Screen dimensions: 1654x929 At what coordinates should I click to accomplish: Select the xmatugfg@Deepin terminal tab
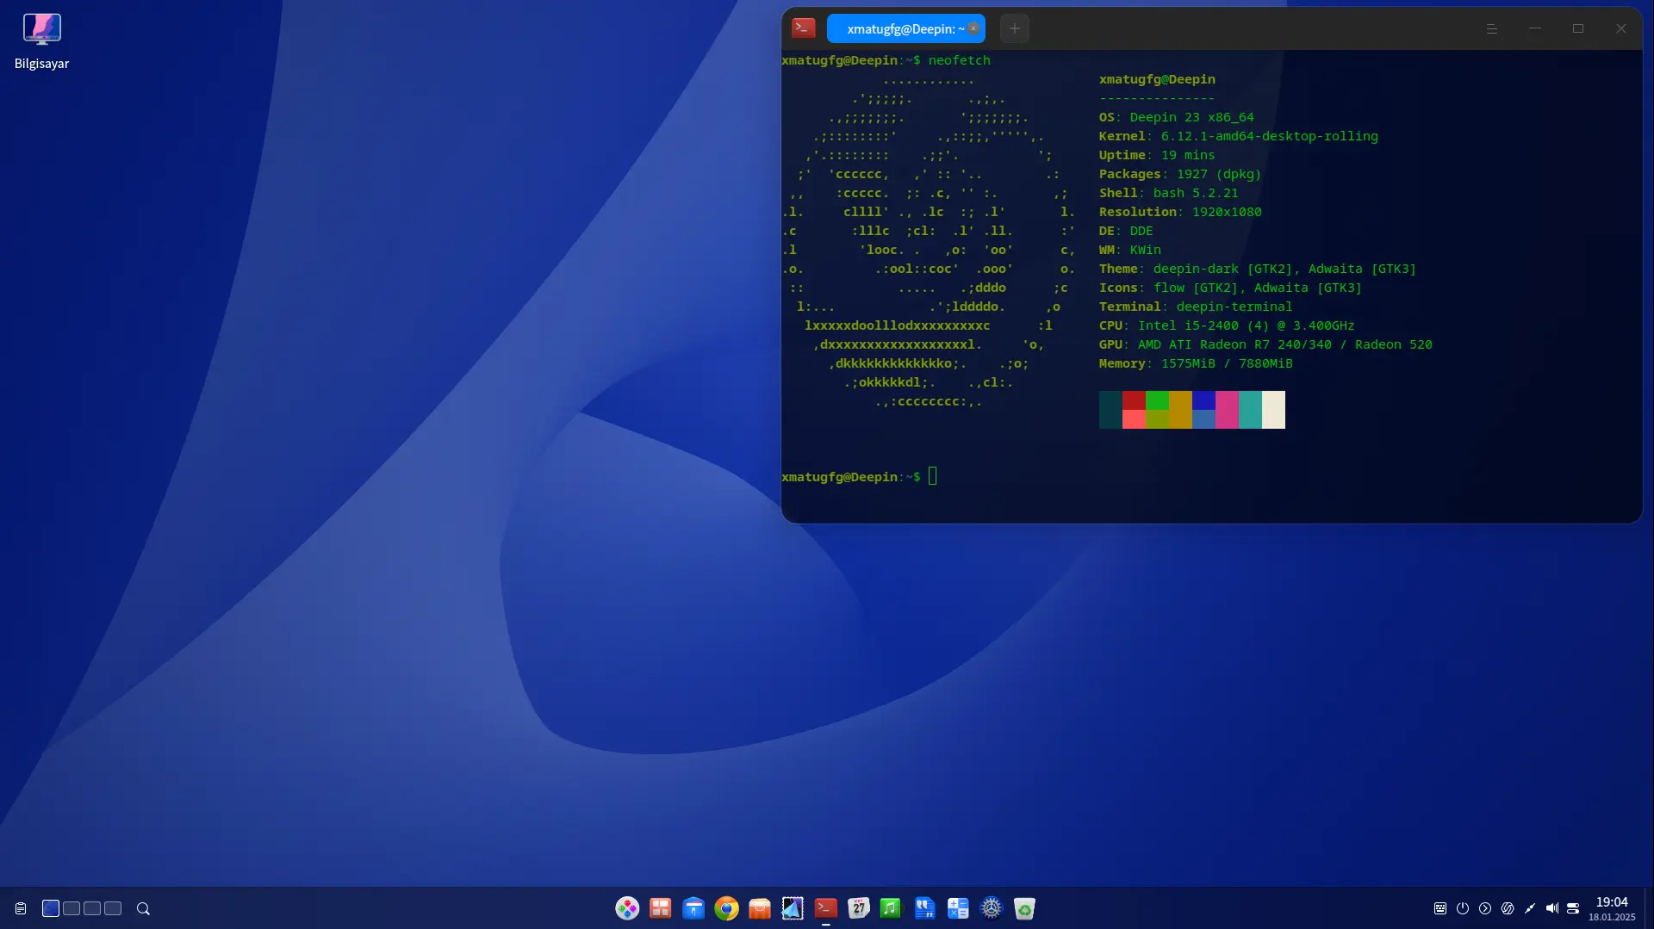[905, 28]
